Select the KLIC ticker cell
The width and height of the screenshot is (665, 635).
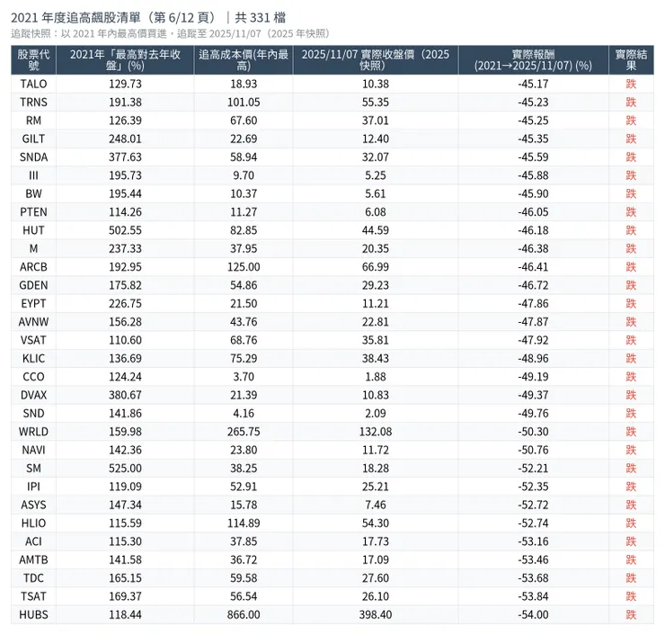point(33,358)
